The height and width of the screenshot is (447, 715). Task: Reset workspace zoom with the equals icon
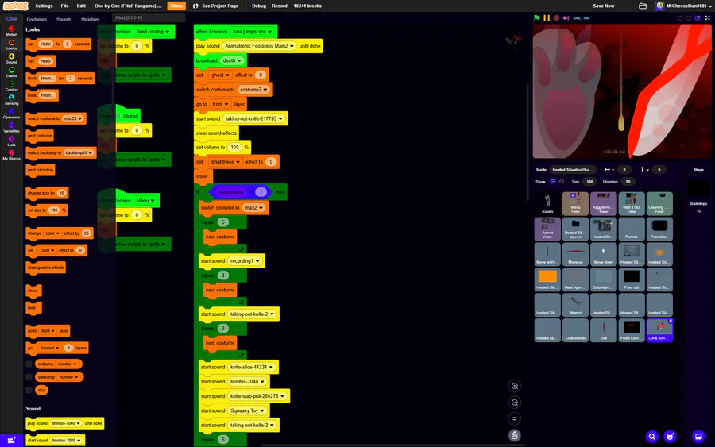[514, 418]
